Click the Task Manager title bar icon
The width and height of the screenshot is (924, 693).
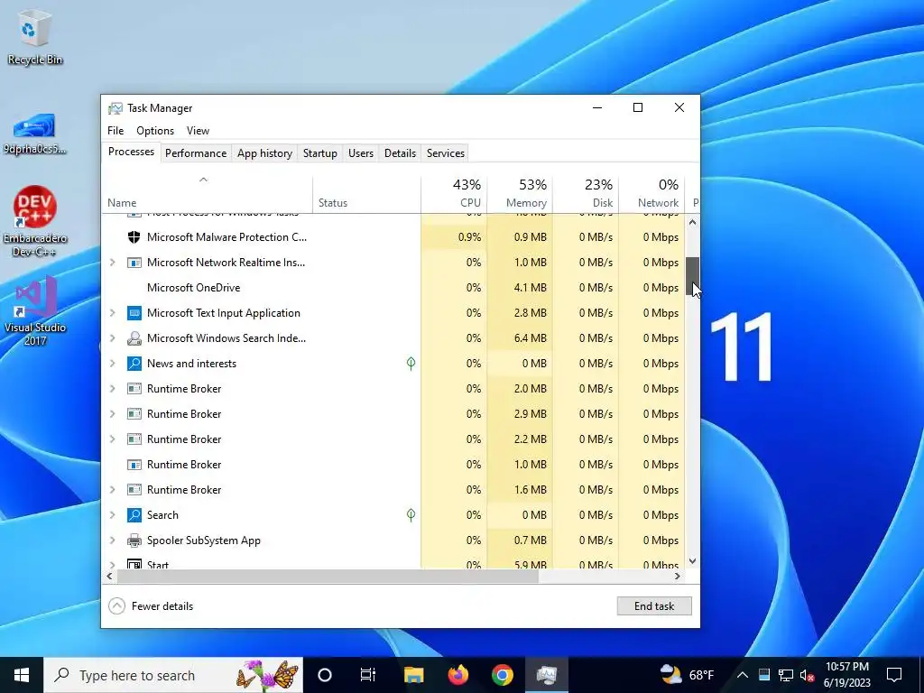pos(115,108)
